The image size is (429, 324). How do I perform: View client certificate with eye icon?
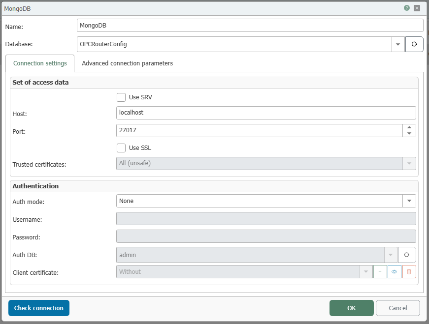[394, 271]
